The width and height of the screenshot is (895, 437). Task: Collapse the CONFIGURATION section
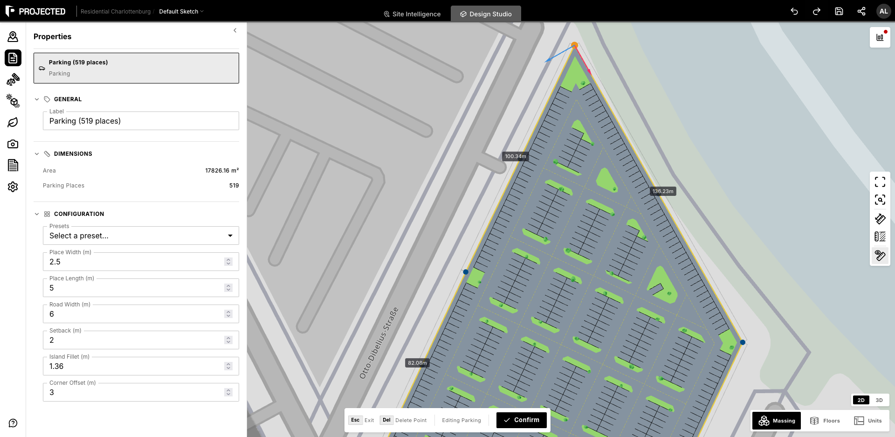(37, 214)
